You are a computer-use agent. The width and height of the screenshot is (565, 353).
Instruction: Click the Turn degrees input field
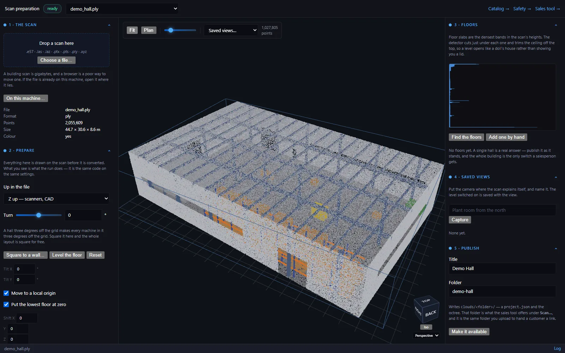(83, 215)
